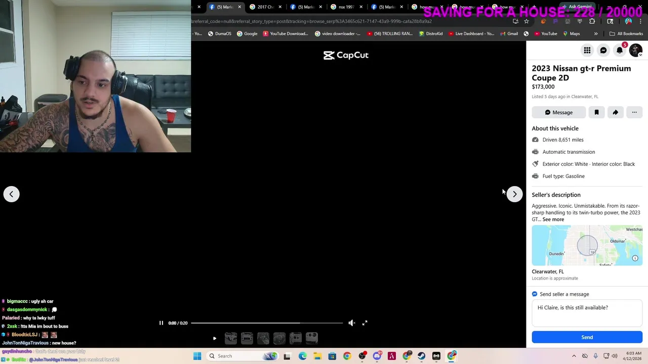Click the listing price $173,000
648x364 pixels.
pos(543,87)
